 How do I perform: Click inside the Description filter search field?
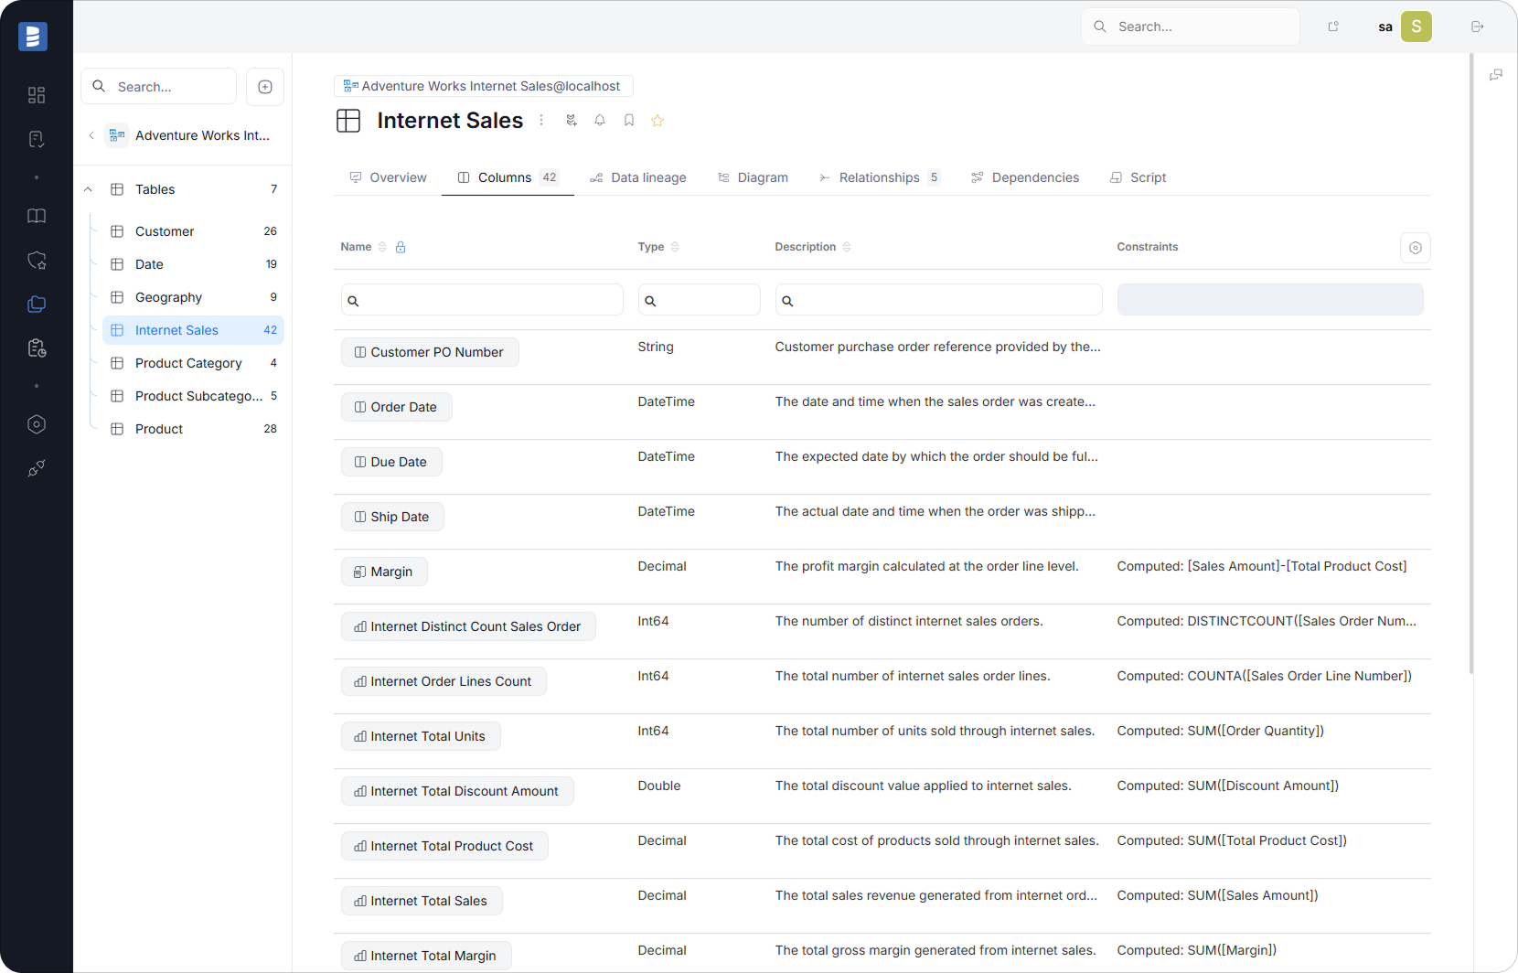(937, 299)
